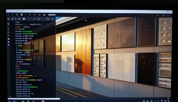Screen dimensions: 178x102
Task: Click the pink icon in bottom taskbar
Action: click(x=43, y=101)
